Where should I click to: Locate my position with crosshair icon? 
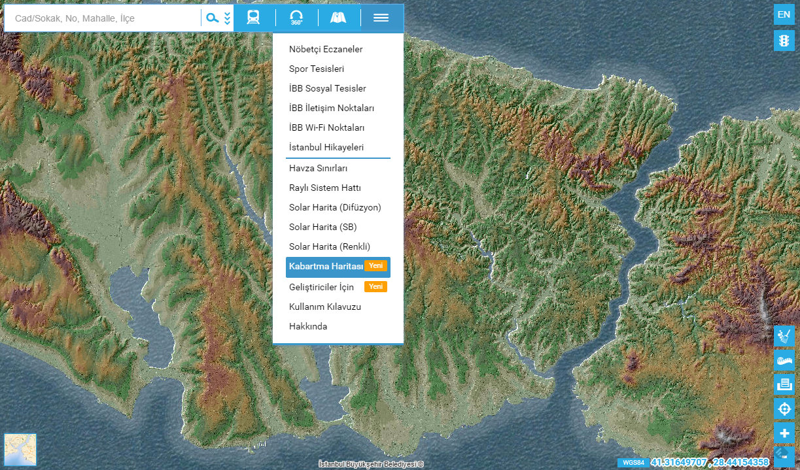tap(784, 409)
